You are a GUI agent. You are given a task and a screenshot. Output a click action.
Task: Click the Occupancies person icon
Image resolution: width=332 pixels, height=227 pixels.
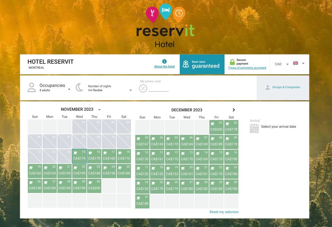click(32, 88)
